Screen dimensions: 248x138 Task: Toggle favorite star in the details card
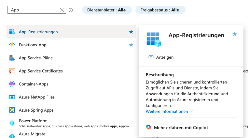click(x=234, y=34)
